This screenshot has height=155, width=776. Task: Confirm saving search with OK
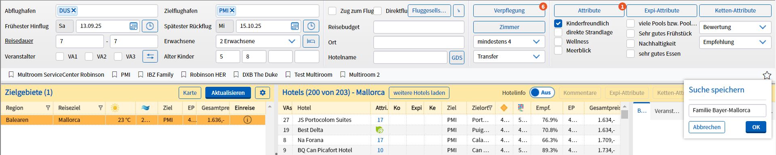pos(756,127)
